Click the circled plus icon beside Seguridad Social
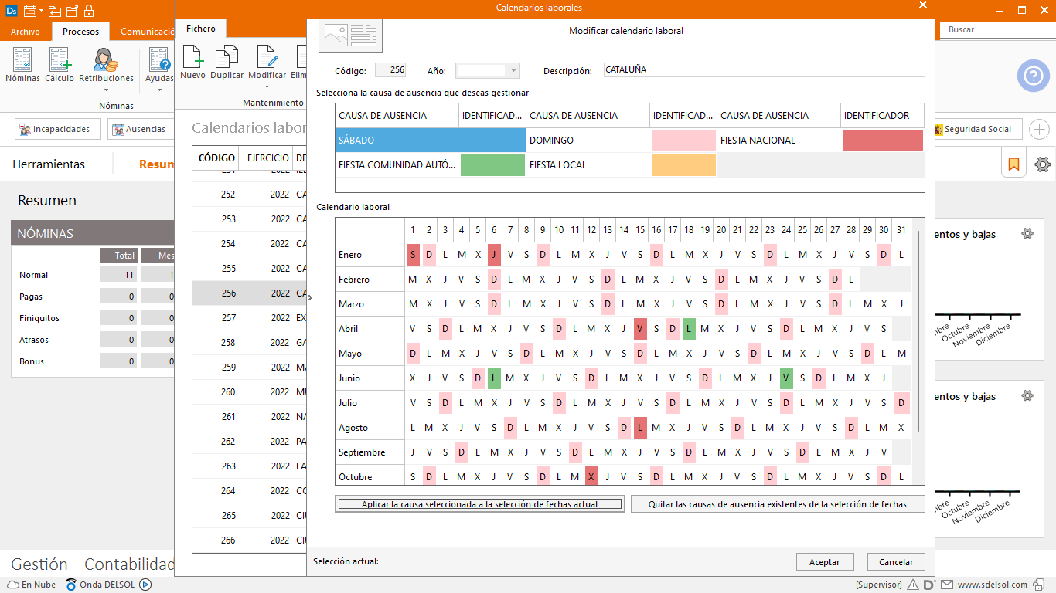Image resolution: width=1056 pixels, height=593 pixels. coord(1039,129)
